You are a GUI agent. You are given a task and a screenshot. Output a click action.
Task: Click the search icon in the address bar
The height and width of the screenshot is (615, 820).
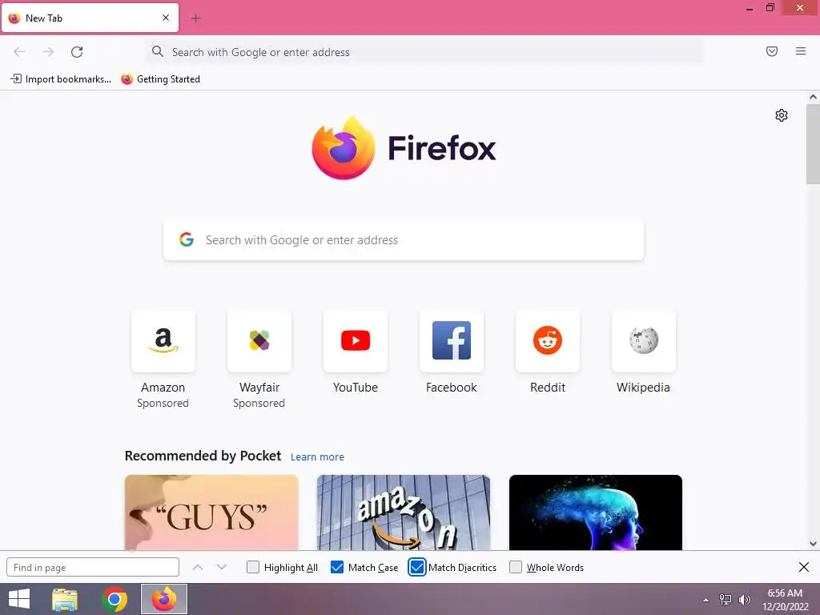click(158, 51)
